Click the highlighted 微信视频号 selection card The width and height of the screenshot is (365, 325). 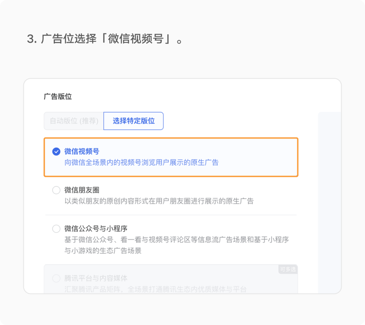tap(171, 156)
